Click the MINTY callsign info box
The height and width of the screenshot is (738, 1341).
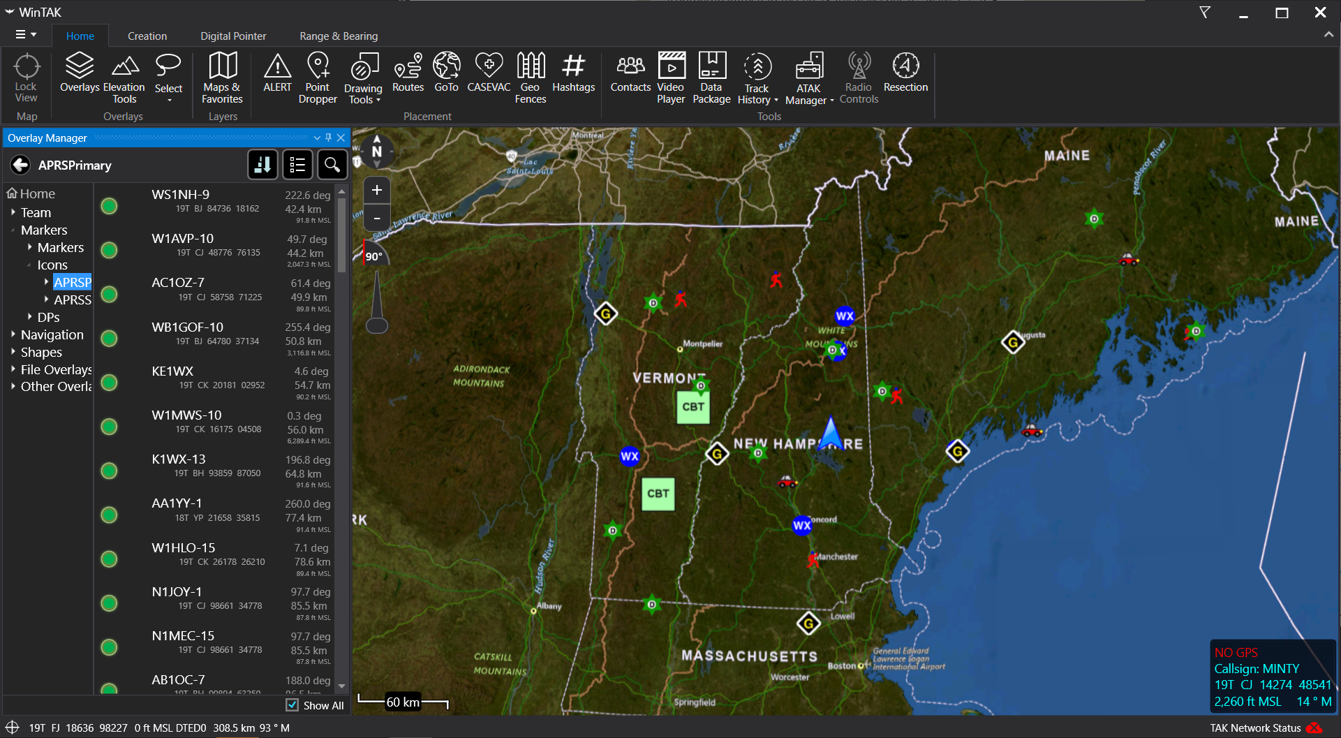1273,676
